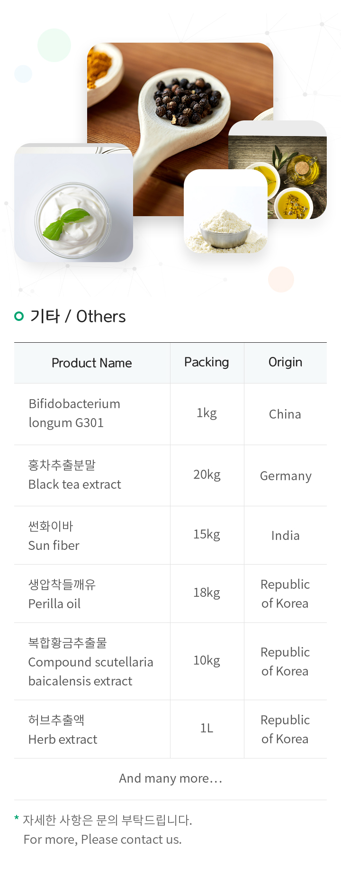The image size is (341, 895).
Task: Click the 1L packing cell
Action: pyautogui.click(x=207, y=728)
